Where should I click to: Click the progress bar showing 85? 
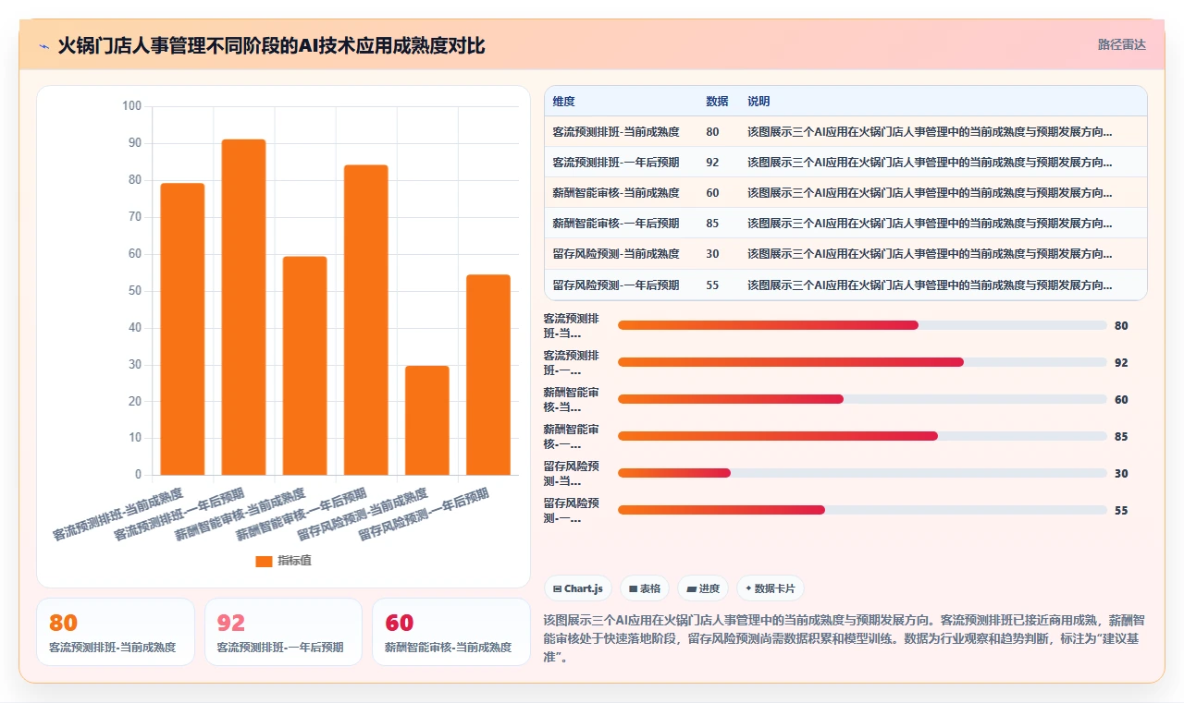pyautogui.click(x=862, y=436)
